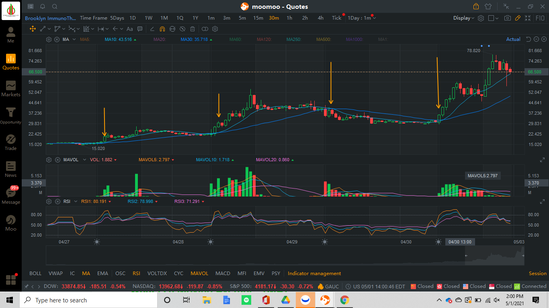Delete drawings with trash icon
Viewport: 549px width, 308px height.
pos(193,29)
